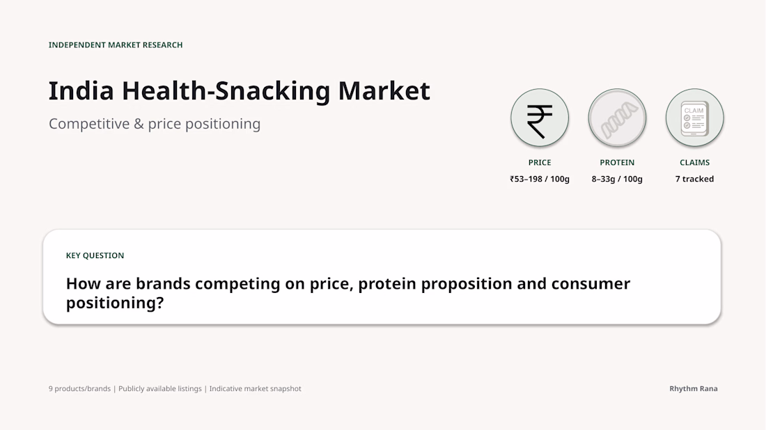
Task: Click the India Health-Snacking Market title
Action: click(x=239, y=90)
